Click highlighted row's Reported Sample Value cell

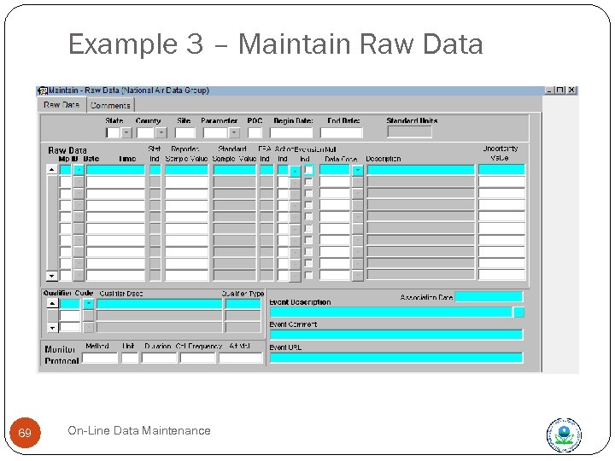[x=187, y=170]
